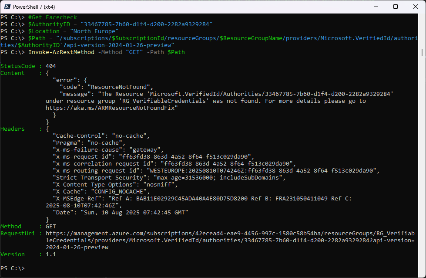426x278 pixels.
Task: Click the management.azure.com RequestUri URL
Action: tap(230, 240)
